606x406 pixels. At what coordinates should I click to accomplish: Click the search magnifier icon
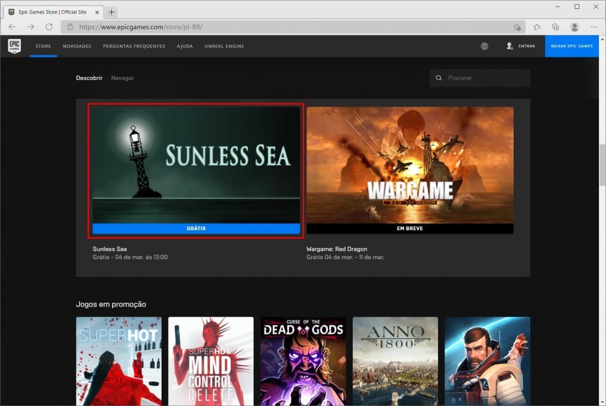(439, 78)
